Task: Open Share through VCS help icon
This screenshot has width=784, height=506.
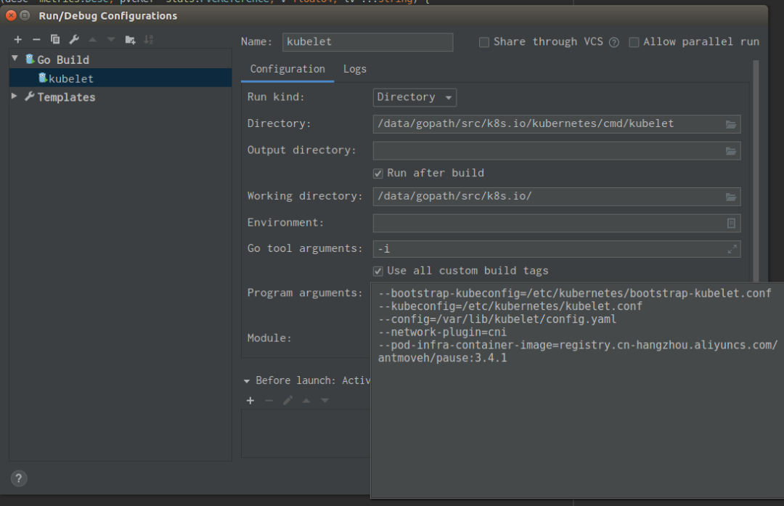Action: (614, 43)
